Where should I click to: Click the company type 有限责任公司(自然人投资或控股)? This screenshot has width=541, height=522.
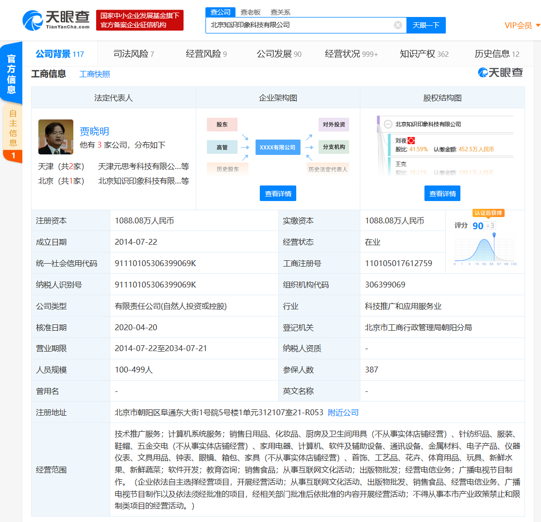171,306
